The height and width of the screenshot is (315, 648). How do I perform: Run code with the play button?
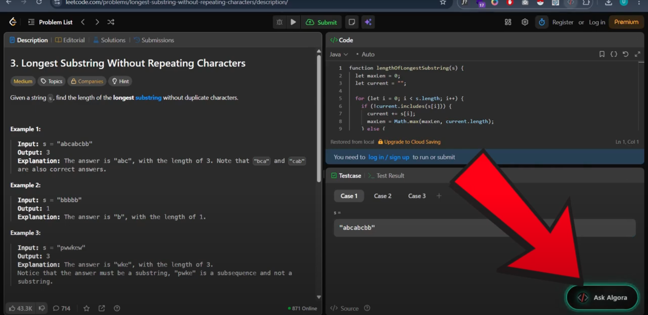pos(293,22)
